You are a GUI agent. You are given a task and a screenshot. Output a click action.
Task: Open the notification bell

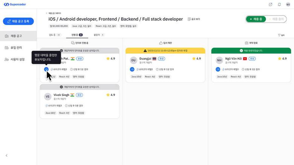pos(279,5)
